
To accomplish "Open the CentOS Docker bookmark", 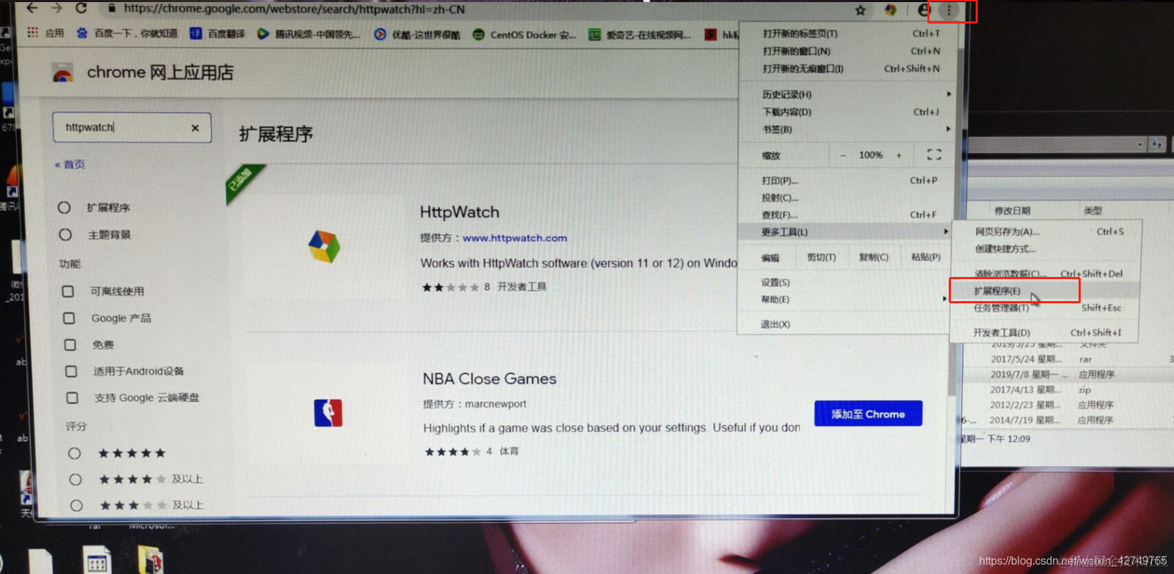I will [x=524, y=35].
